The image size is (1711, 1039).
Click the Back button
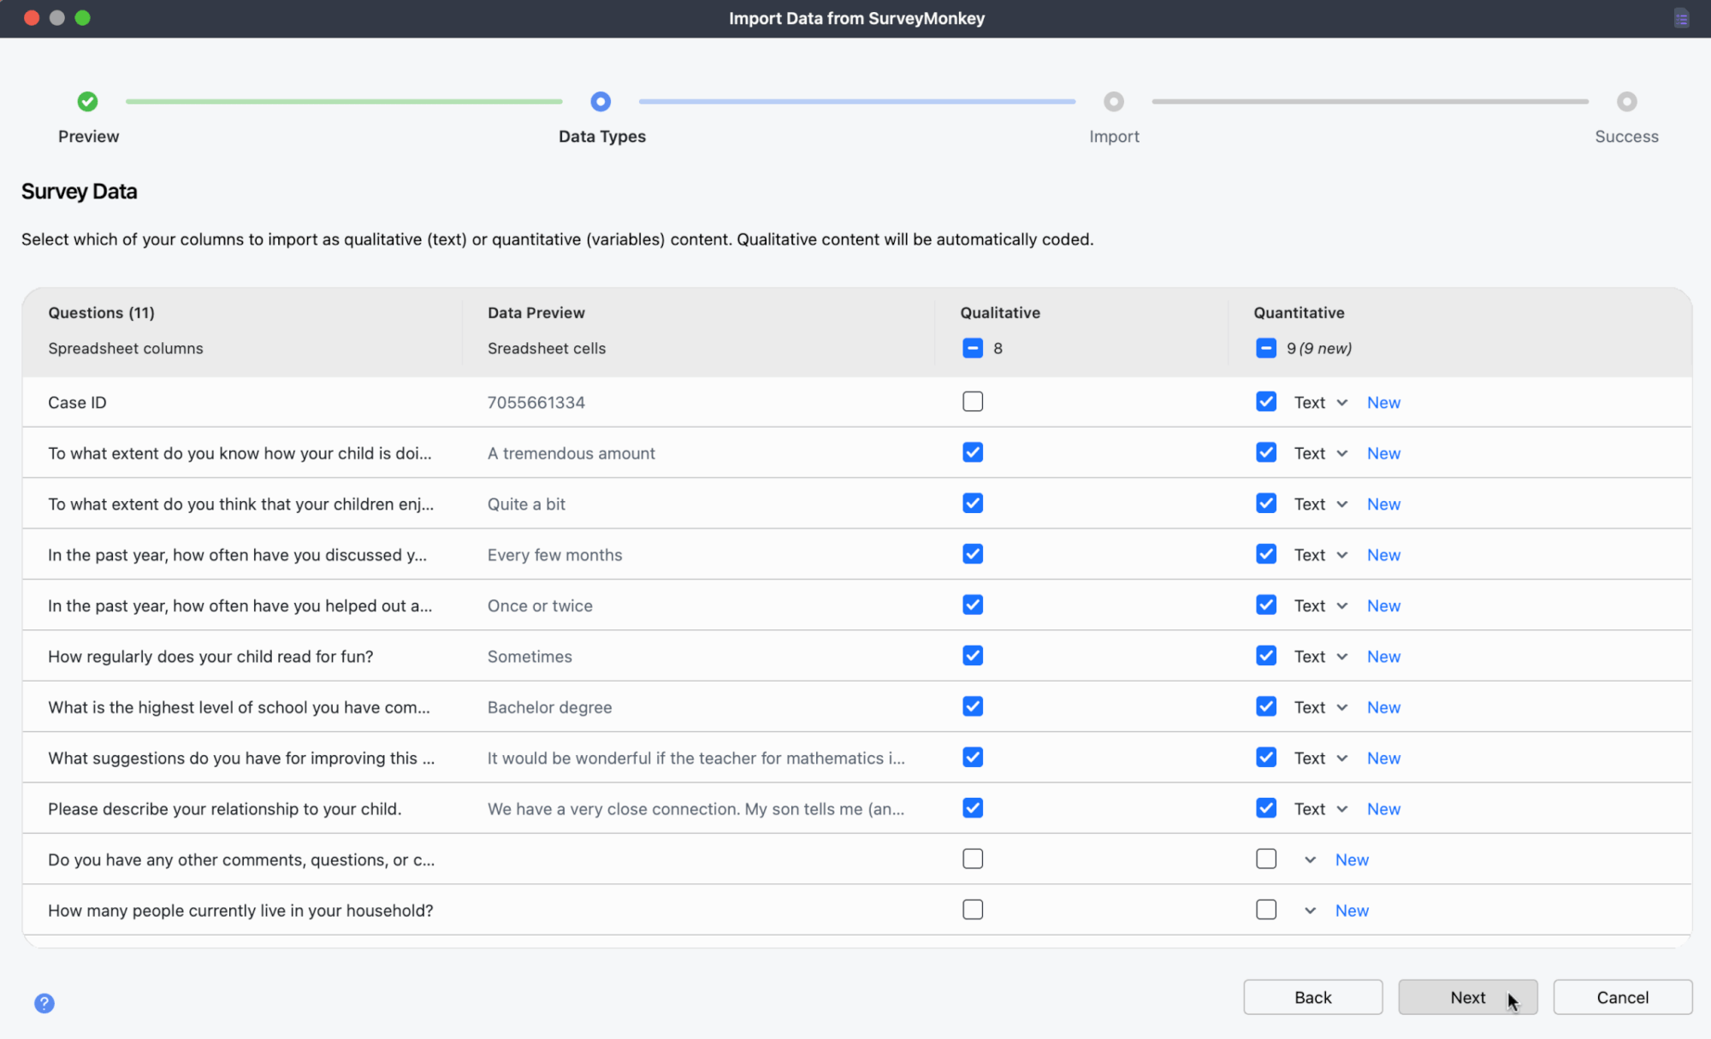pos(1313,997)
